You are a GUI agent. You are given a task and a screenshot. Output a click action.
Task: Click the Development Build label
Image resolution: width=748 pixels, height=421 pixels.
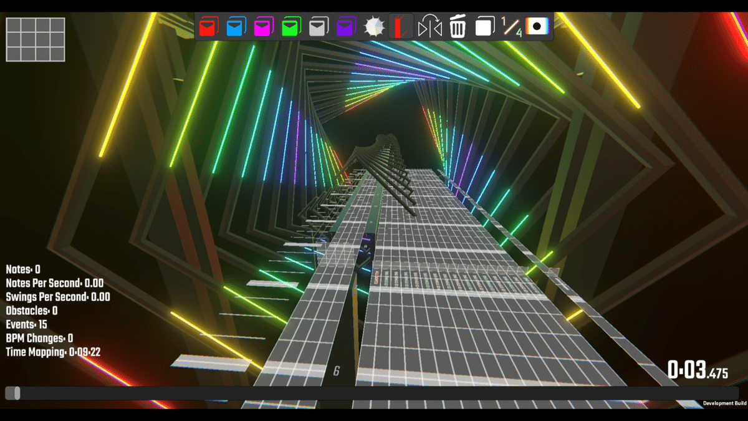click(724, 404)
